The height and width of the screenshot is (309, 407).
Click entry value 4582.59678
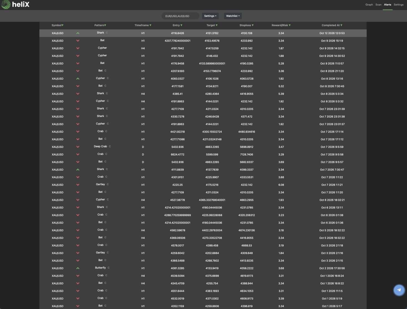[x=178, y=230]
